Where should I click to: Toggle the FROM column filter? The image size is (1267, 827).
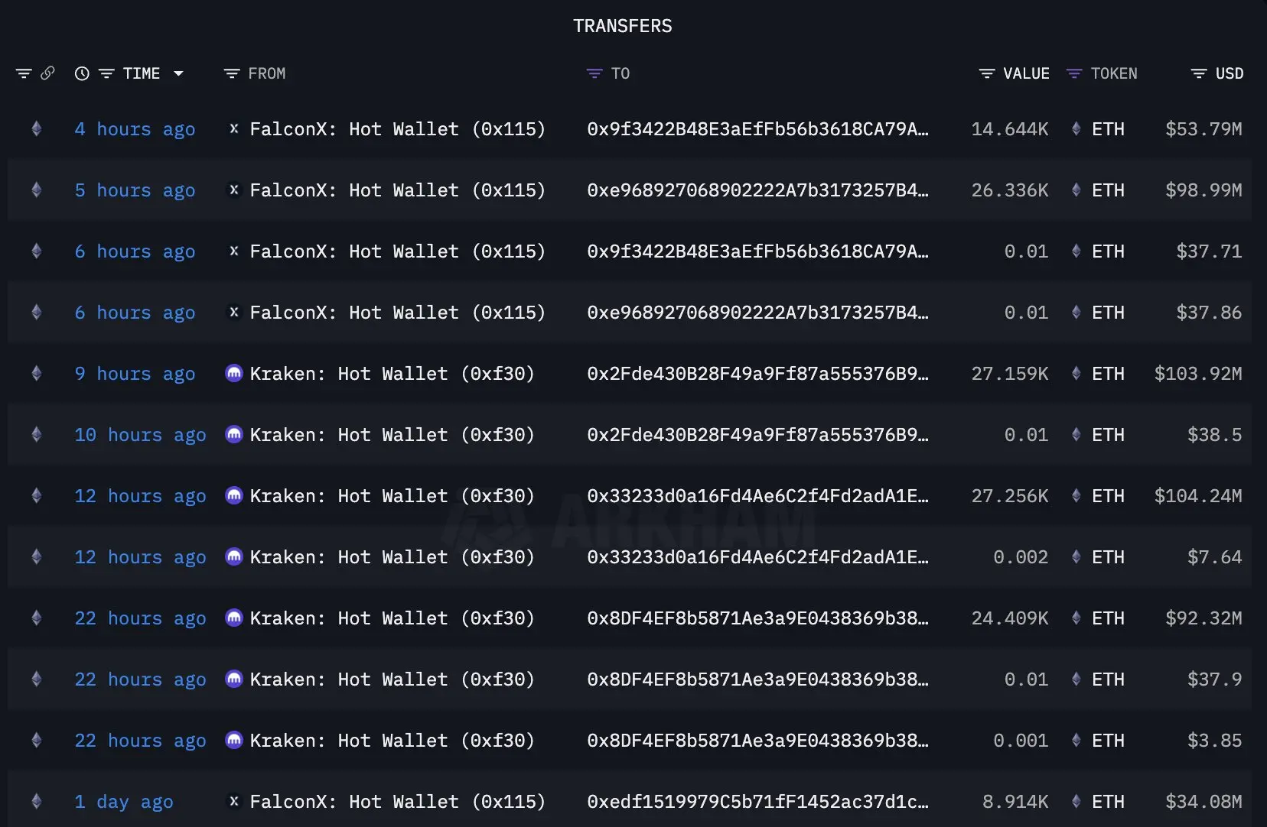tap(231, 73)
